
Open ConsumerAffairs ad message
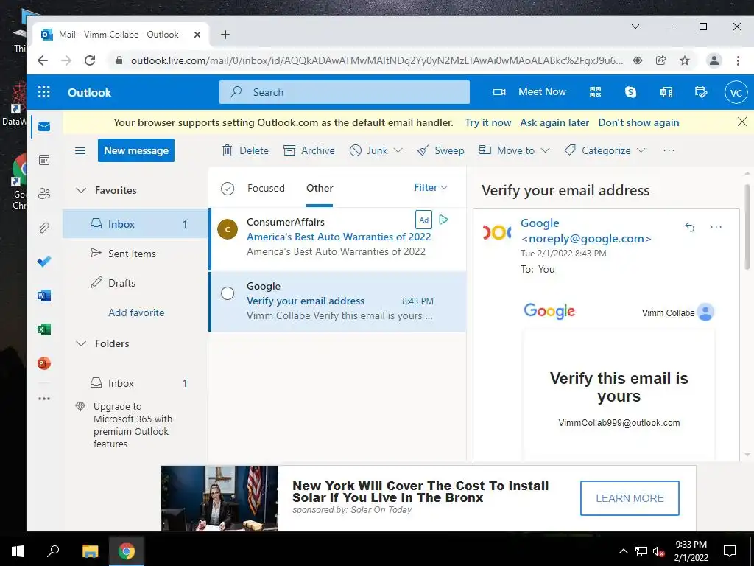tap(337, 240)
